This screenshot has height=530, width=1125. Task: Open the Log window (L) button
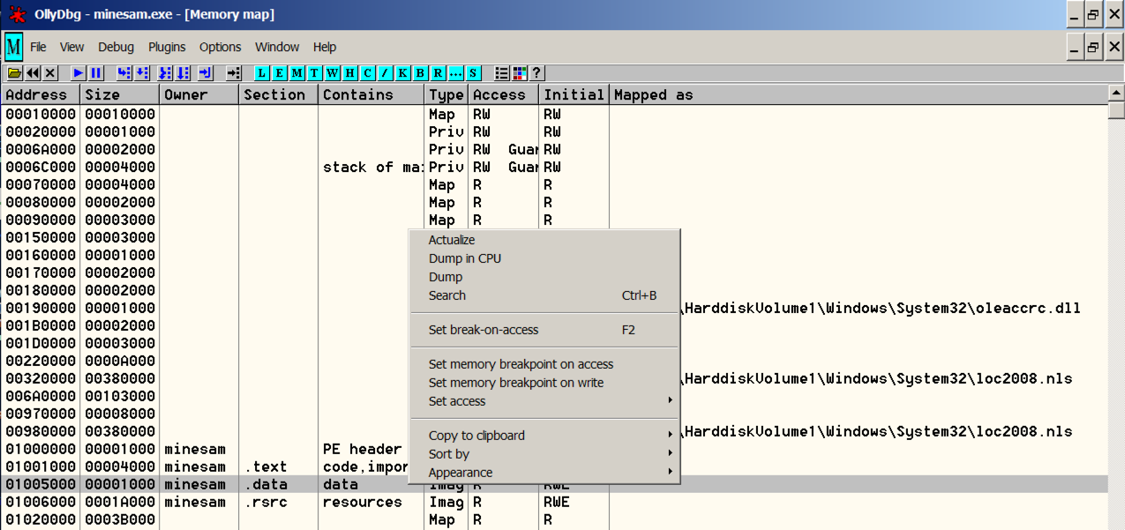pyautogui.click(x=262, y=73)
